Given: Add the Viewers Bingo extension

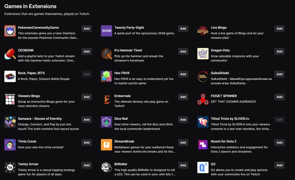Looking at the screenshot, I should point(86,97).
